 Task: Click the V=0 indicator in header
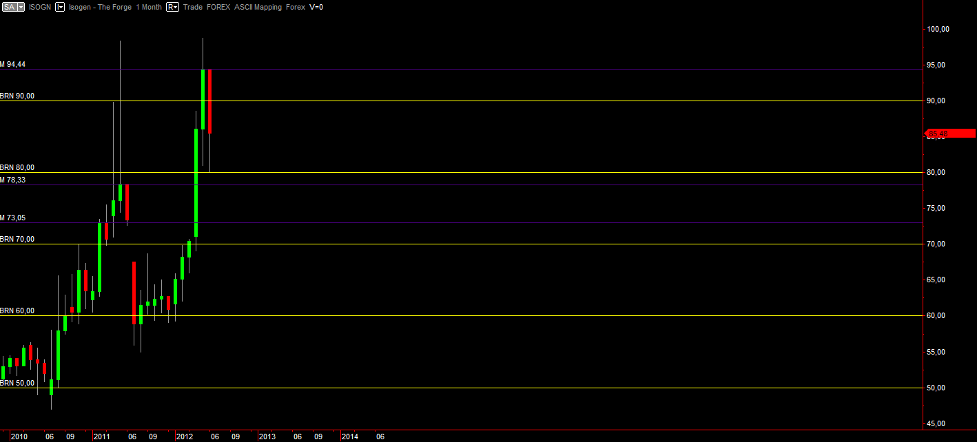click(316, 7)
